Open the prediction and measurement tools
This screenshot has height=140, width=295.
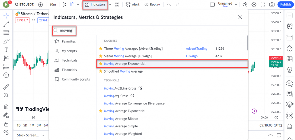(x=6, y=67)
